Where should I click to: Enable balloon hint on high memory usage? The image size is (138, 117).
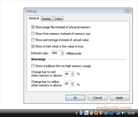click(x=33, y=66)
